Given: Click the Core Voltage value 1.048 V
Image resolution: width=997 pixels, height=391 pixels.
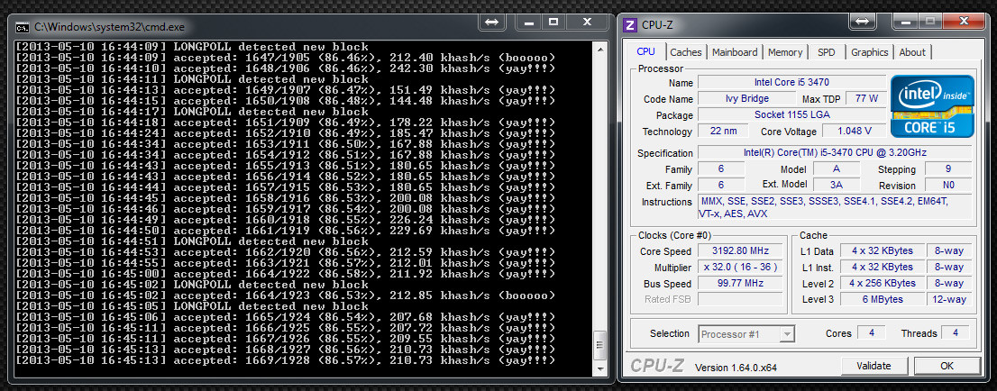Looking at the screenshot, I should click(x=854, y=131).
